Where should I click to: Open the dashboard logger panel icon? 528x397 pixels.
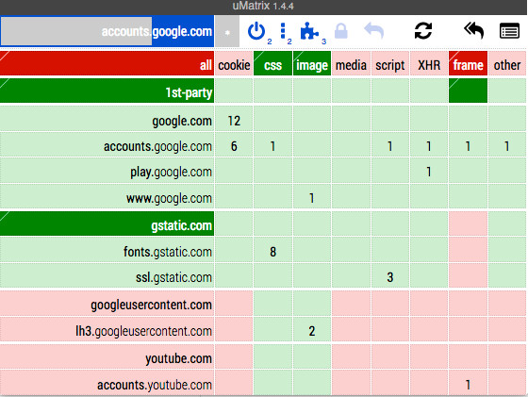point(509,31)
